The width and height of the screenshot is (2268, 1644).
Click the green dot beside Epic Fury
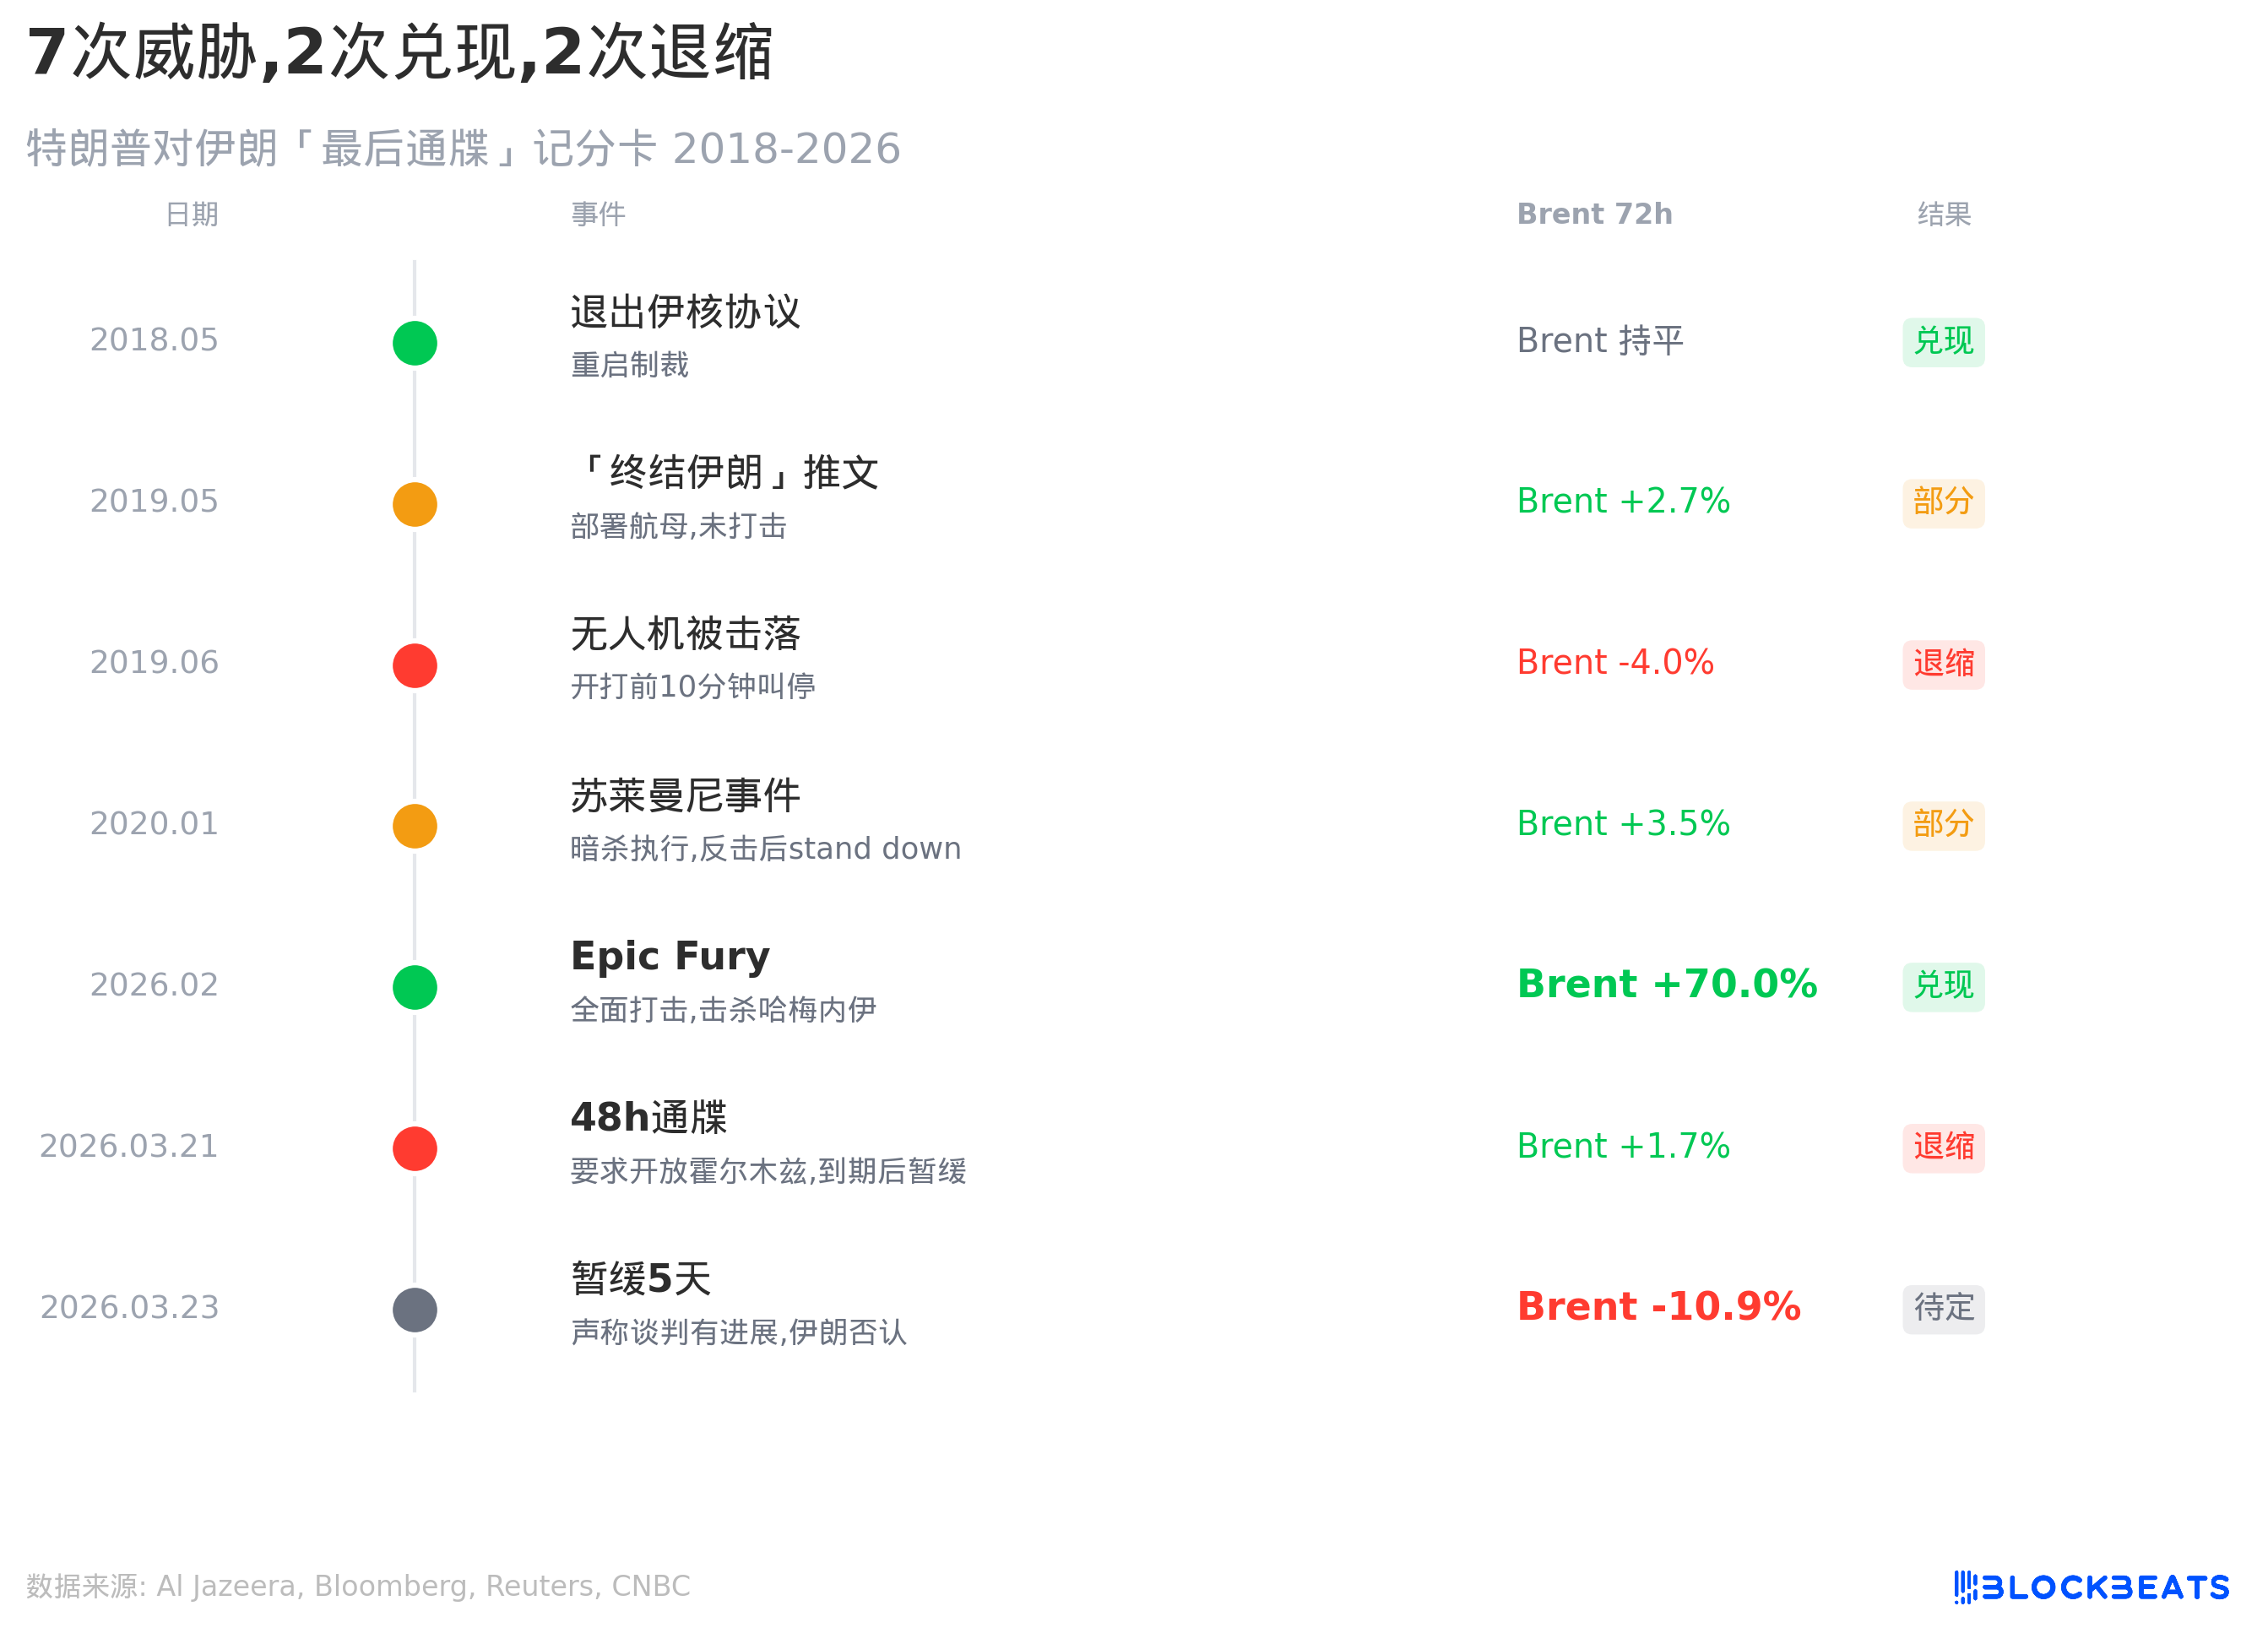coord(415,987)
